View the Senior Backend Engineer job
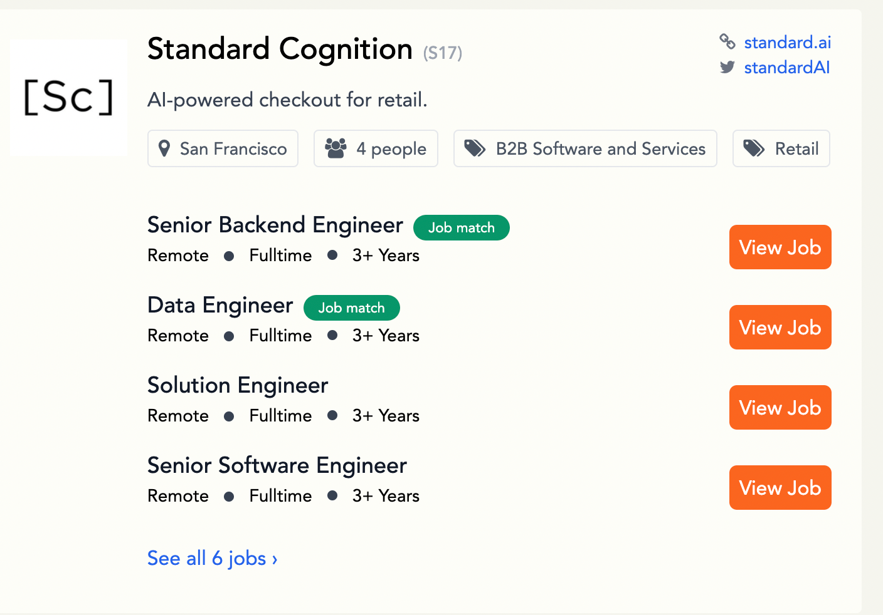The image size is (883, 615). (780, 247)
